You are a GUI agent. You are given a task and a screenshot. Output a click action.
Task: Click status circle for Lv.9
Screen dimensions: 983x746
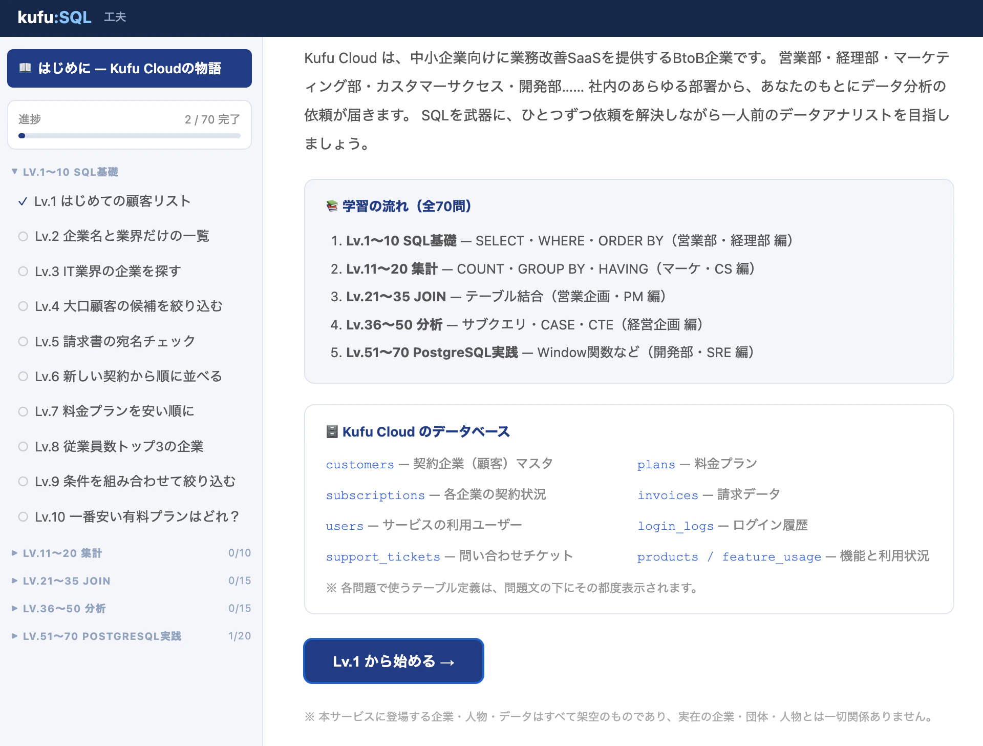[x=23, y=481]
